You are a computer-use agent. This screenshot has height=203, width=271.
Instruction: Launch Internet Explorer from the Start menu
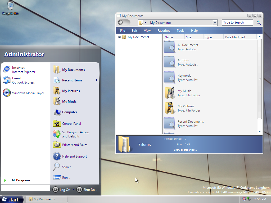click(19, 70)
